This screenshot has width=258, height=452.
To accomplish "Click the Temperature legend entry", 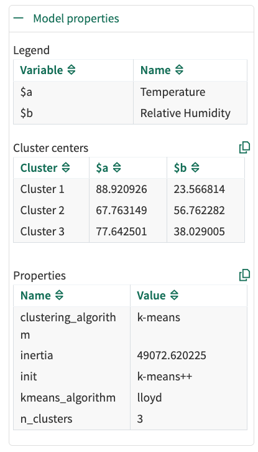I will coord(173,92).
